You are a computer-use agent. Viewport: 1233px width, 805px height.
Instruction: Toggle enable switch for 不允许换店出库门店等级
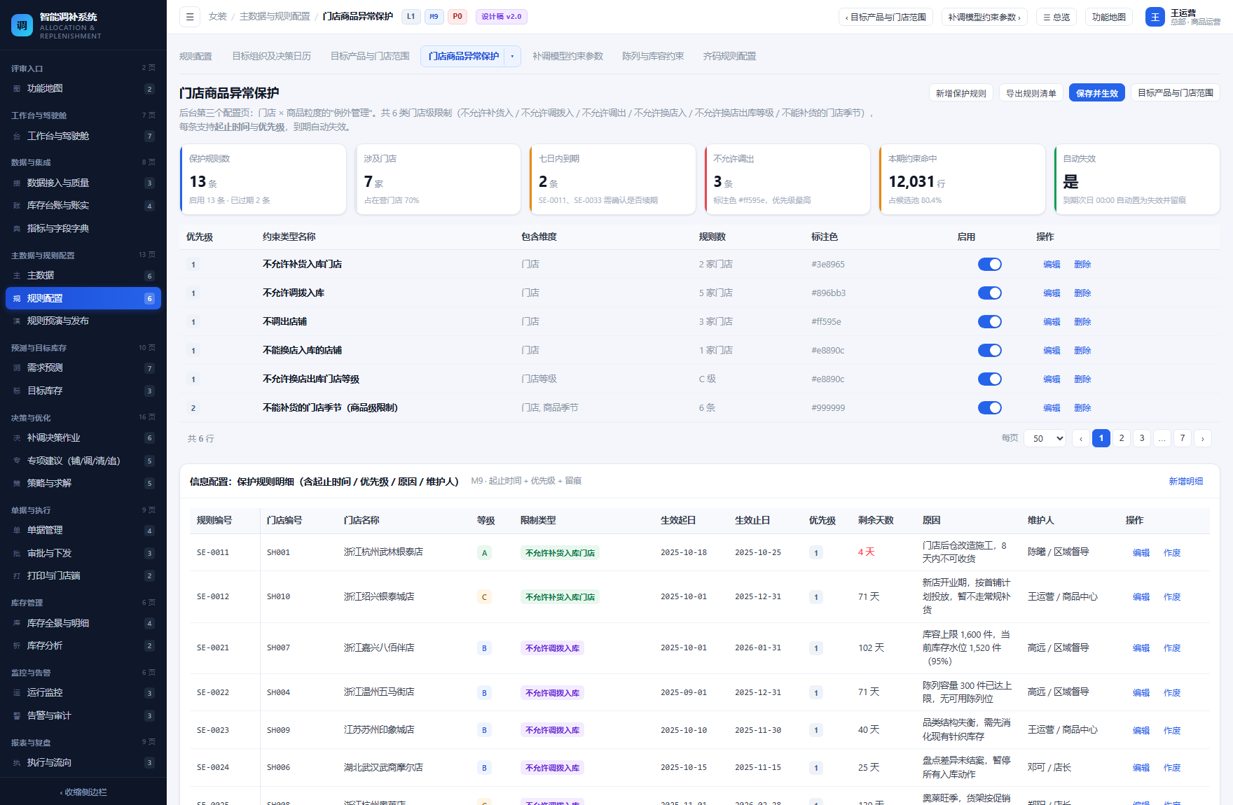pos(990,379)
